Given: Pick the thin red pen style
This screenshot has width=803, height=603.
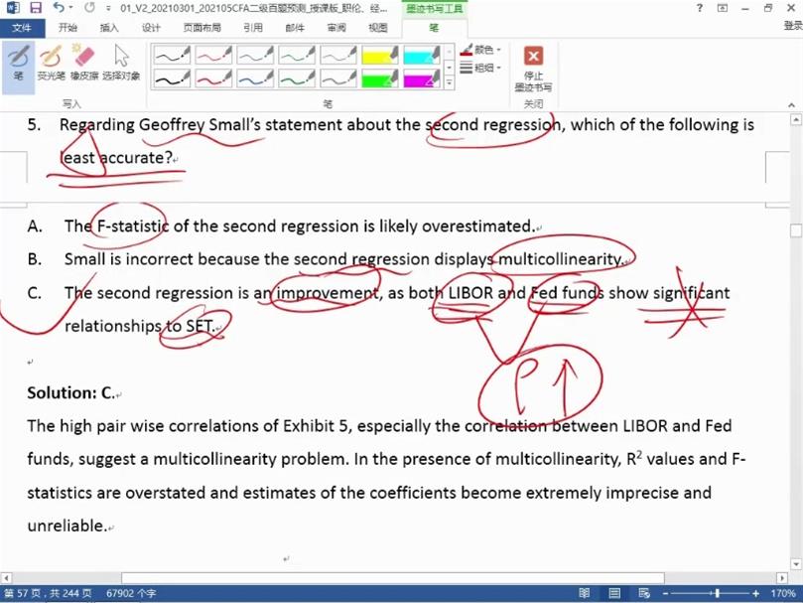Looking at the screenshot, I should click(x=213, y=55).
